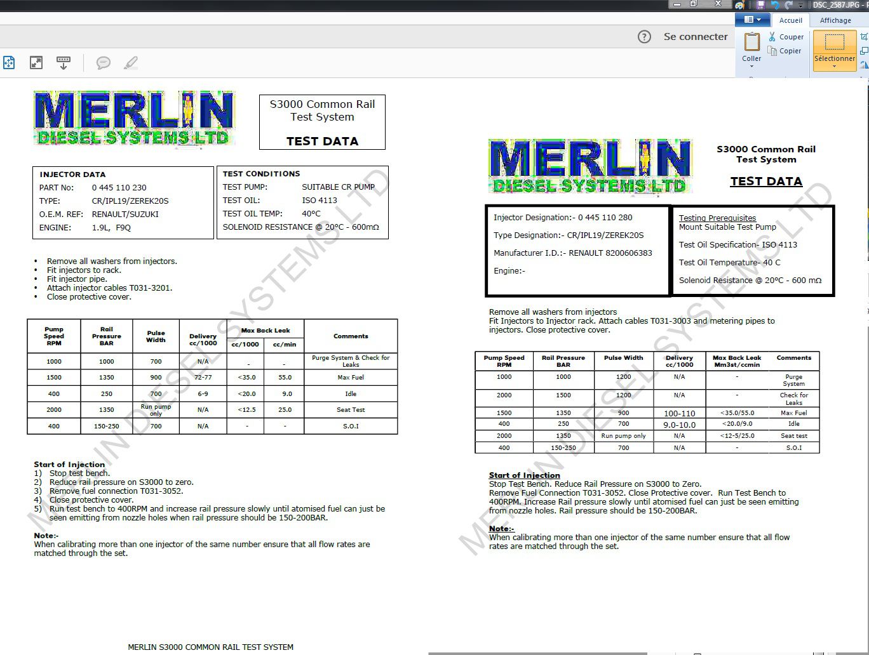Click the Coller clipboard icon
The height and width of the screenshot is (655, 869).
[x=752, y=41]
